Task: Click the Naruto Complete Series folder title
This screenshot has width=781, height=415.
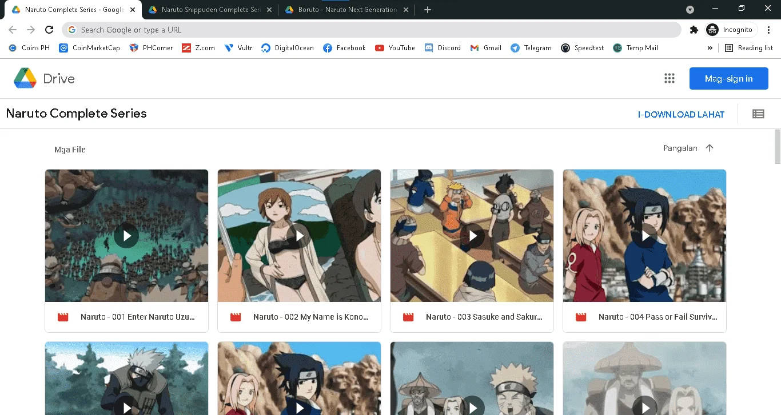Action: [x=76, y=114]
